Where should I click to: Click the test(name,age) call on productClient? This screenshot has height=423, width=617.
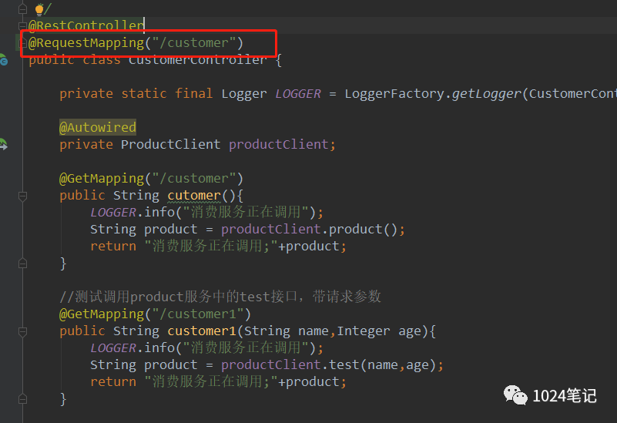(x=382, y=364)
